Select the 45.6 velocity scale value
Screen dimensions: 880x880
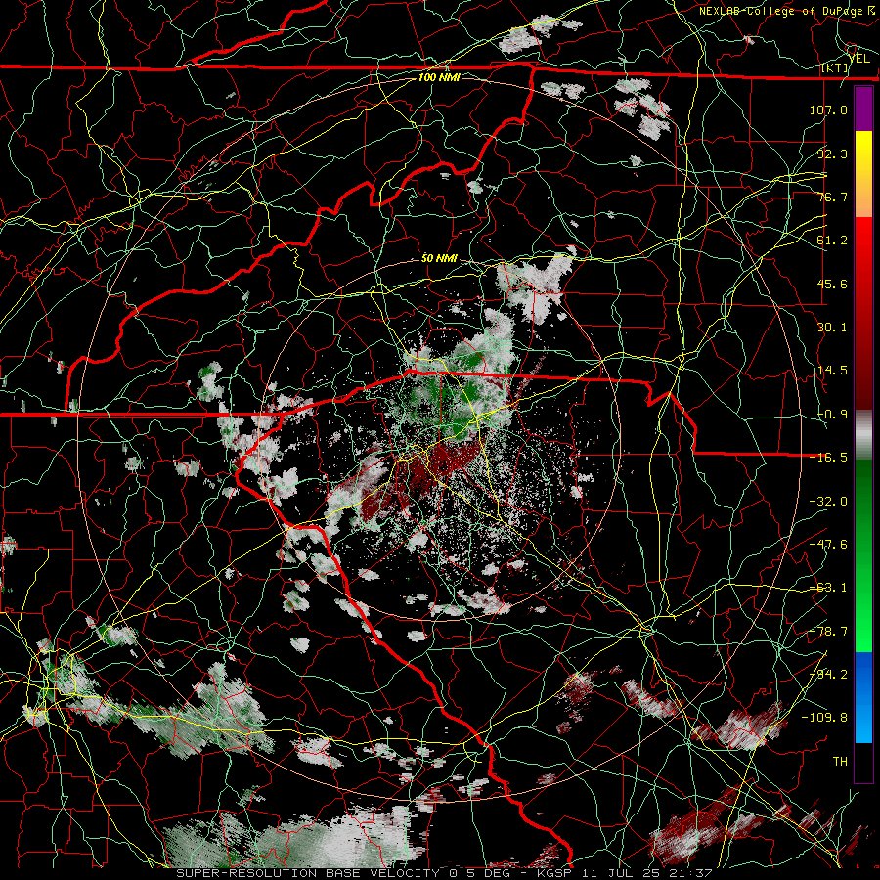point(832,284)
